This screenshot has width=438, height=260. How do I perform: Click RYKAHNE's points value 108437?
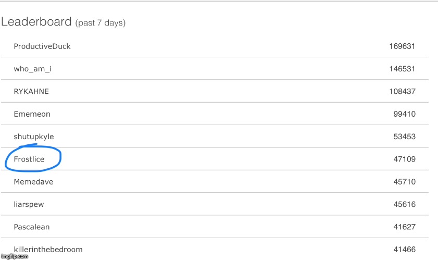(x=402, y=91)
